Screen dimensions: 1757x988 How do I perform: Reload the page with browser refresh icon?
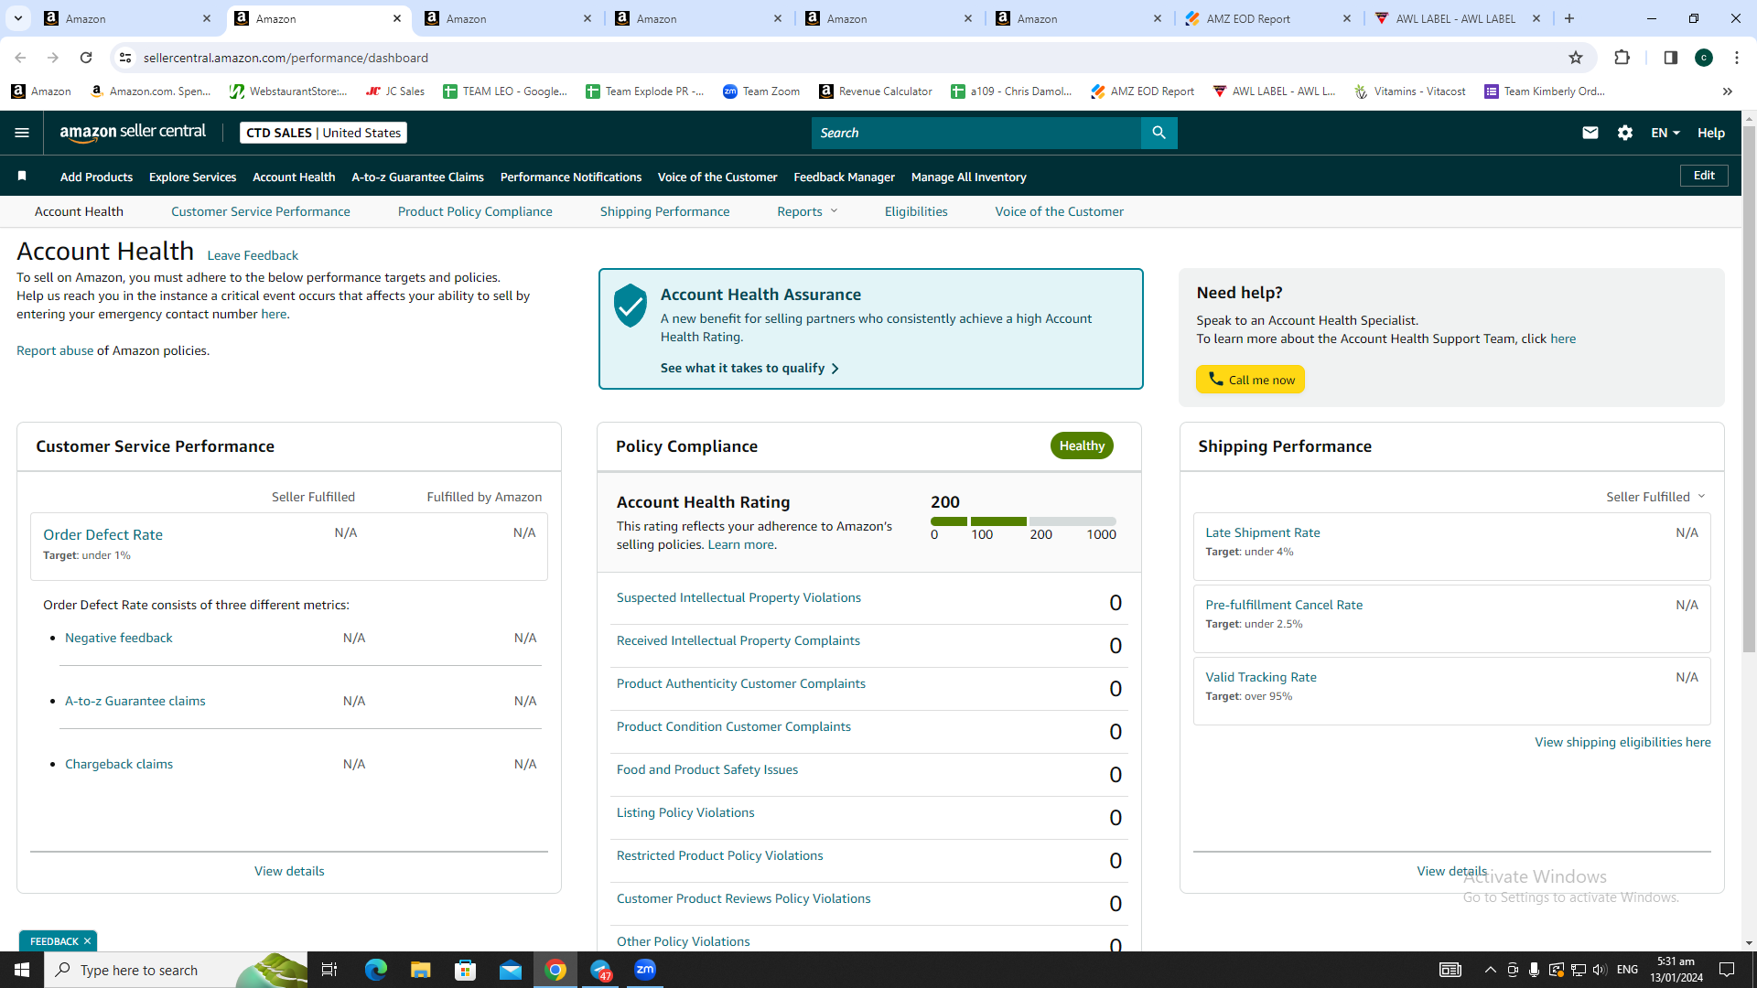(86, 58)
